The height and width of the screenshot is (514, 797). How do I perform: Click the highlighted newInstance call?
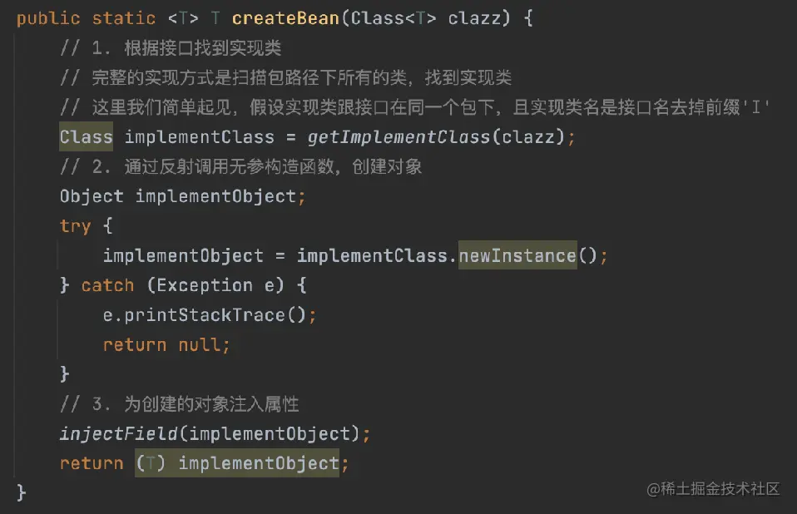pyautogui.click(x=517, y=255)
